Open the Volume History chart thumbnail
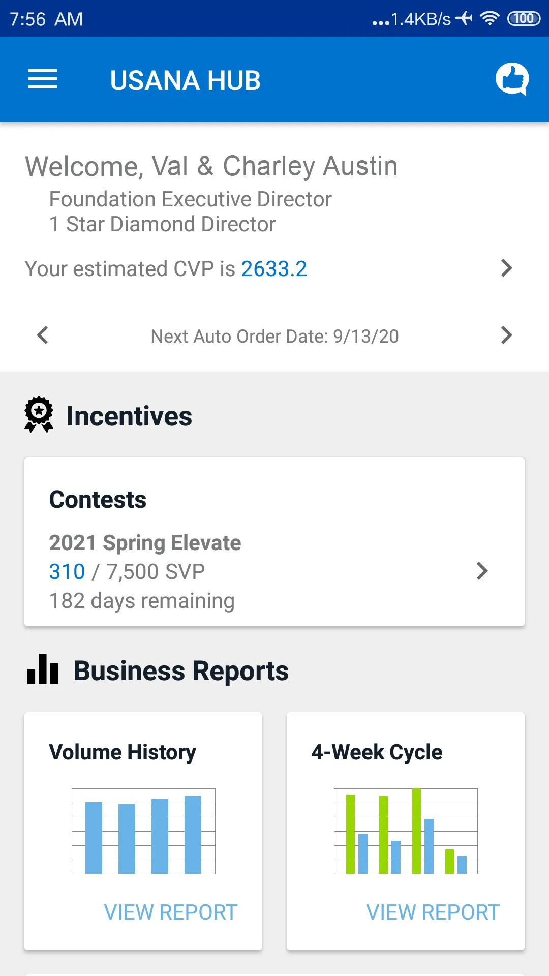This screenshot has width=549, height=976. tap(143, 831)
